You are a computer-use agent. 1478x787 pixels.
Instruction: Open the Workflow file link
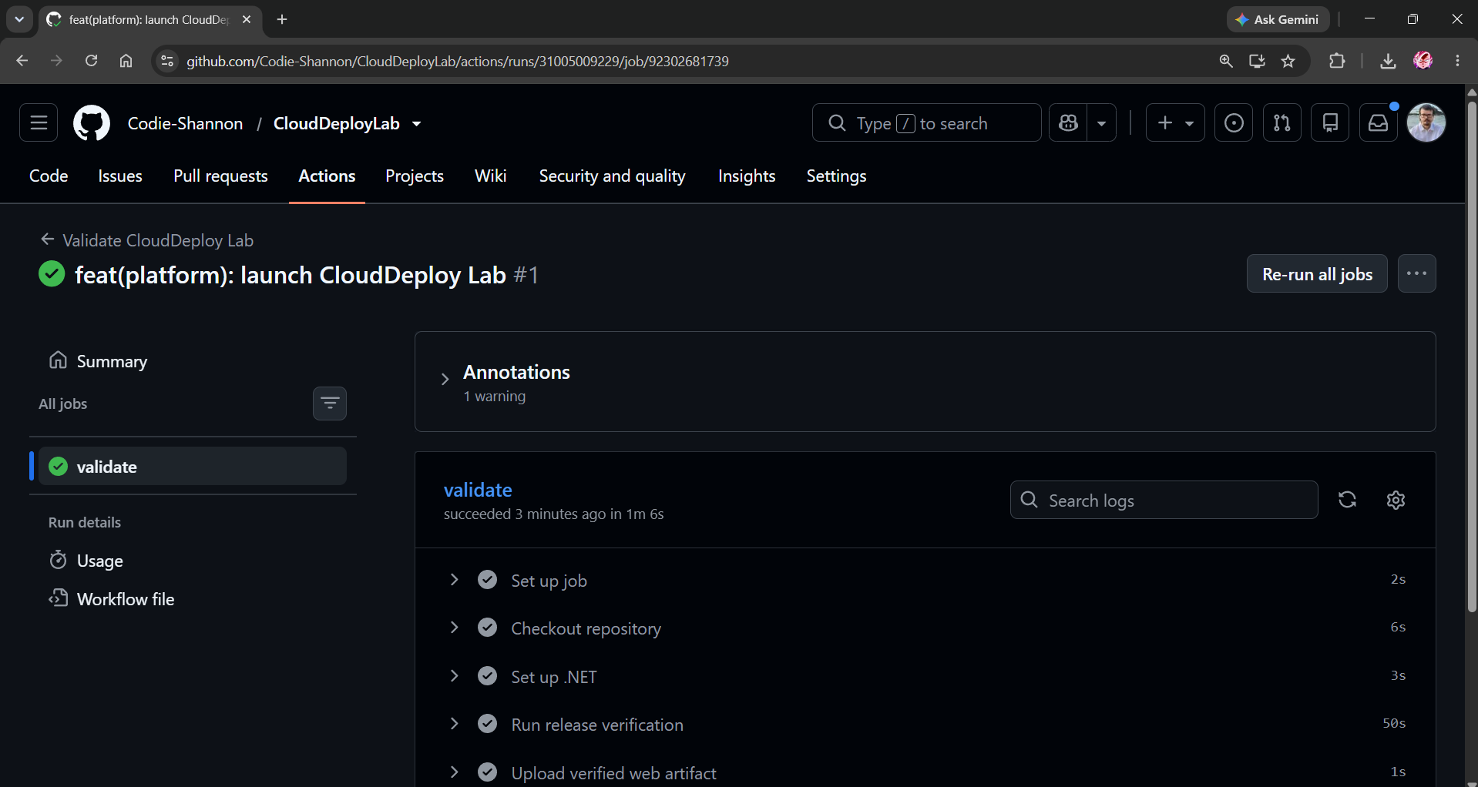[x=126, y=599]
